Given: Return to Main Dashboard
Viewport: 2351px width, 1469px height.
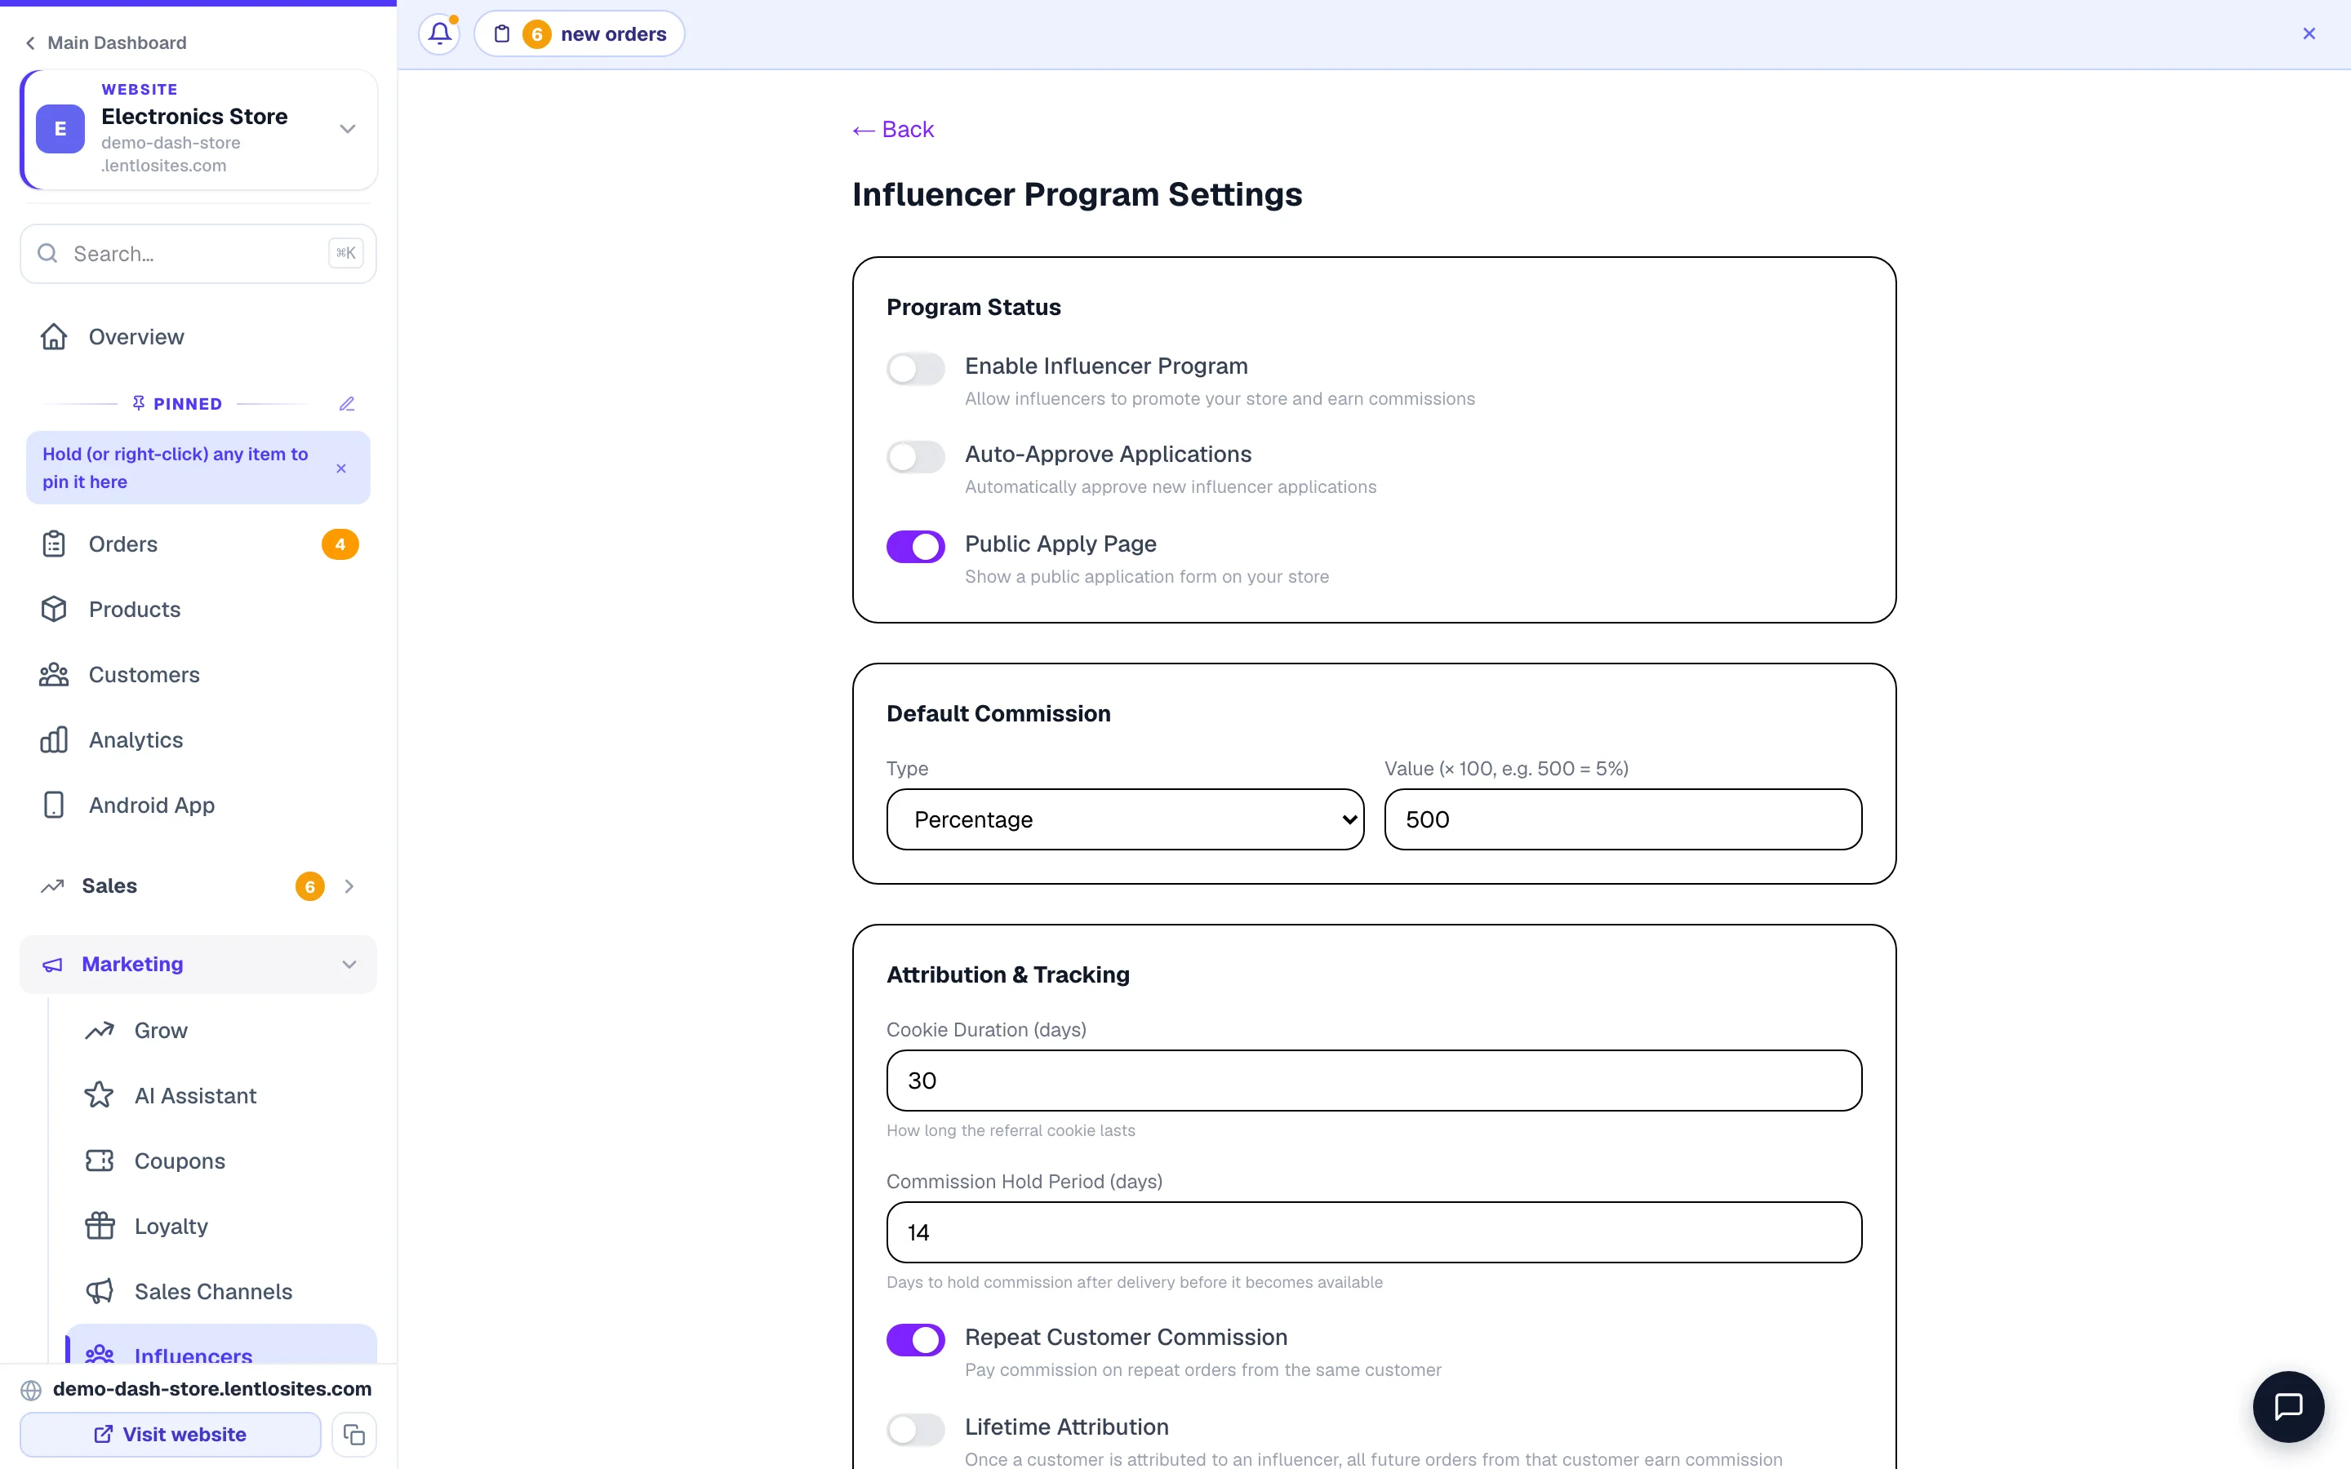Looking at the screenshot, I should 106,42.
